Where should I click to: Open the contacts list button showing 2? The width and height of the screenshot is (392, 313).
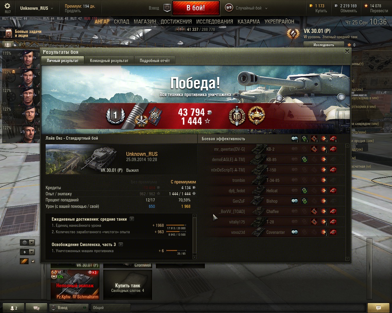pyautogui.click(x=13, y=308)
